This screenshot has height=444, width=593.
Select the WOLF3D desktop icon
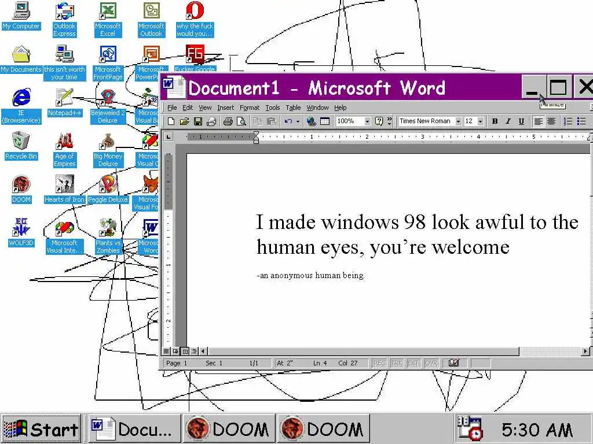click(21, 234)
